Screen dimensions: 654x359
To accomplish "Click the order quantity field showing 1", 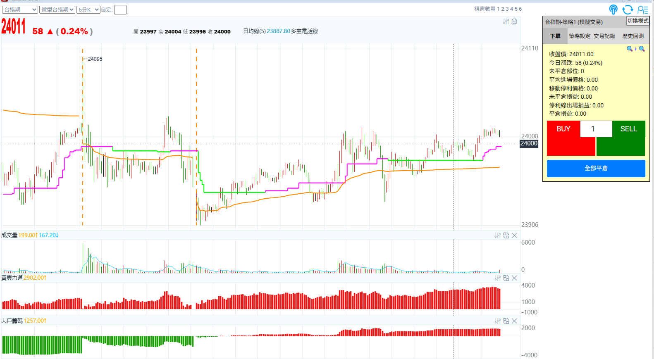I will click(x=596, y=129).
